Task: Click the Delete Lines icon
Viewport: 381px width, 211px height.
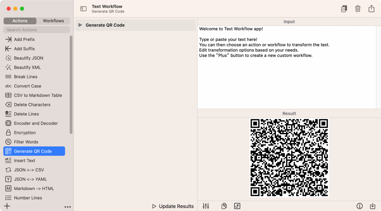Action: pyautogui.click(x=8, y=114)
